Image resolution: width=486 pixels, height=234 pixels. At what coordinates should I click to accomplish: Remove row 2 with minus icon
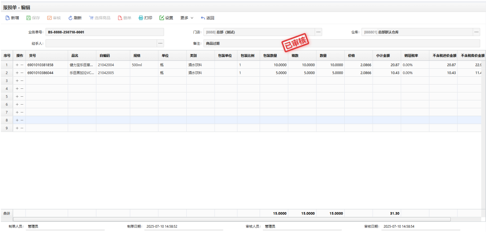click(x=22, y=73)
